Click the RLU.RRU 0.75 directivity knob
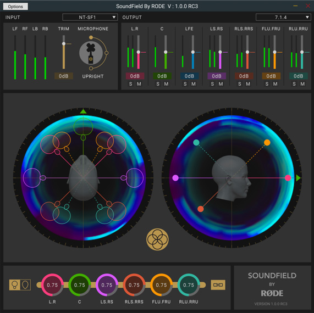Screen dimensions: 314x313 (x=189, y=285)
